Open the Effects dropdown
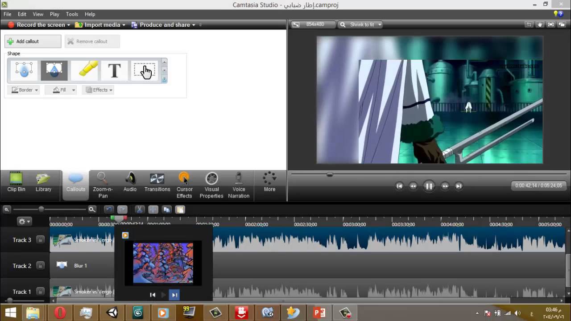The width and height of the screenshot is (571, 321). [98, 90]
